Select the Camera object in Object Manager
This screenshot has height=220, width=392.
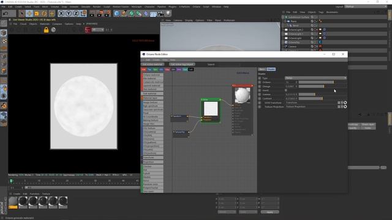(292, 46)
